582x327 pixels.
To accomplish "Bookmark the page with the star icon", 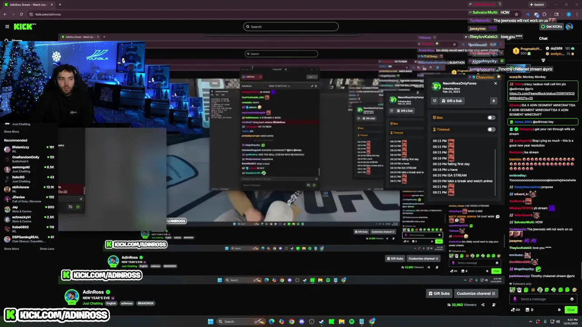I will (516, 14).
